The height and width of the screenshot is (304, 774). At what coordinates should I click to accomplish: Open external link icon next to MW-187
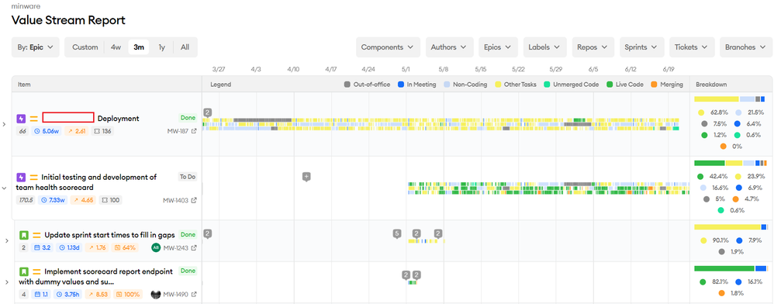click(195, 131)
